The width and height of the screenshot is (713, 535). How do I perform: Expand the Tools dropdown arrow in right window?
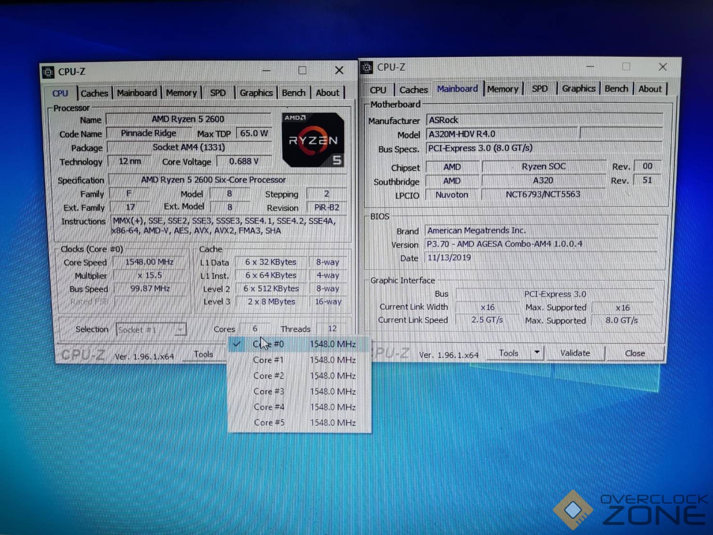tap(537, 353)
